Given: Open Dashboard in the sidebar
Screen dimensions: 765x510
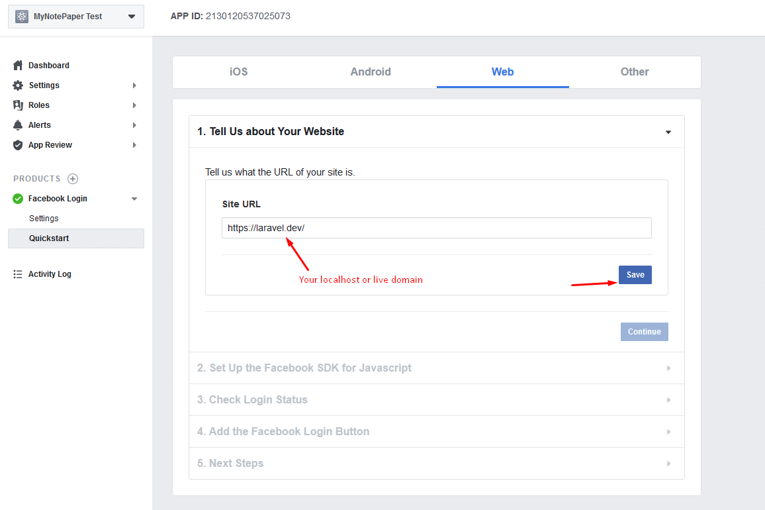Looking at the screenshot, I should (49, 66).
